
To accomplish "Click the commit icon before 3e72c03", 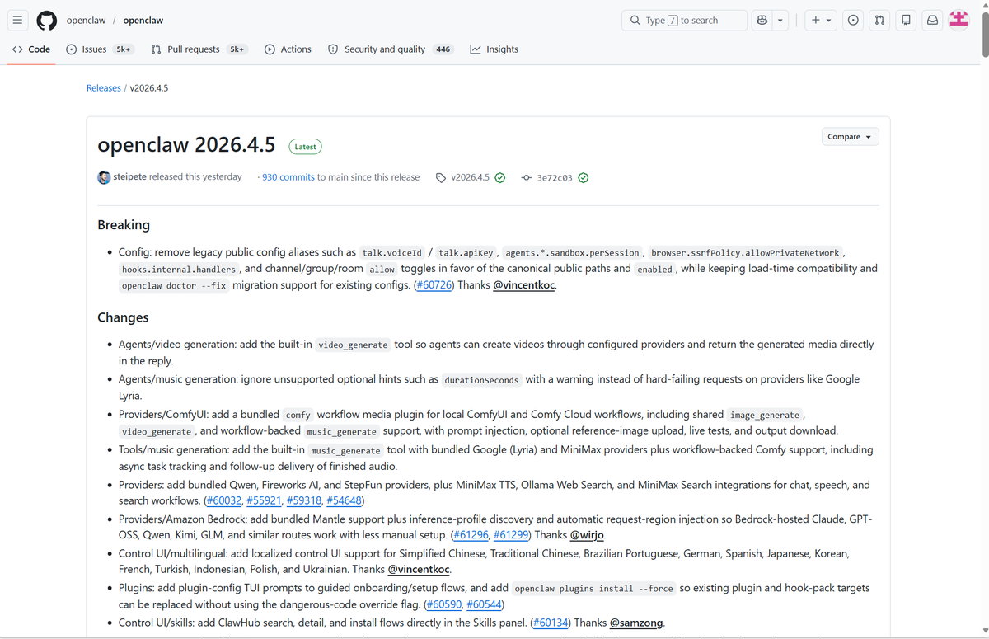I will click(527, 178).
